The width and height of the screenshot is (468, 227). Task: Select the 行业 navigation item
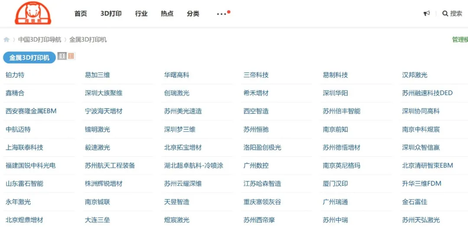point(141,13)
